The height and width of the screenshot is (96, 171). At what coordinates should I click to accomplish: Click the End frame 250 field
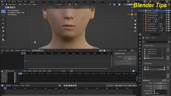tap(132, 86)
